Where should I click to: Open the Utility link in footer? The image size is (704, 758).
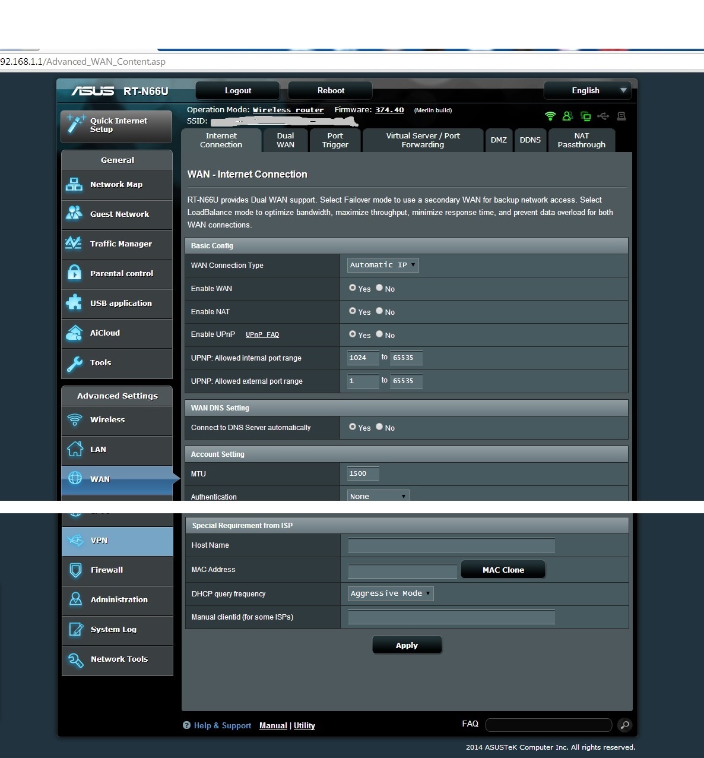coord(305,725)
